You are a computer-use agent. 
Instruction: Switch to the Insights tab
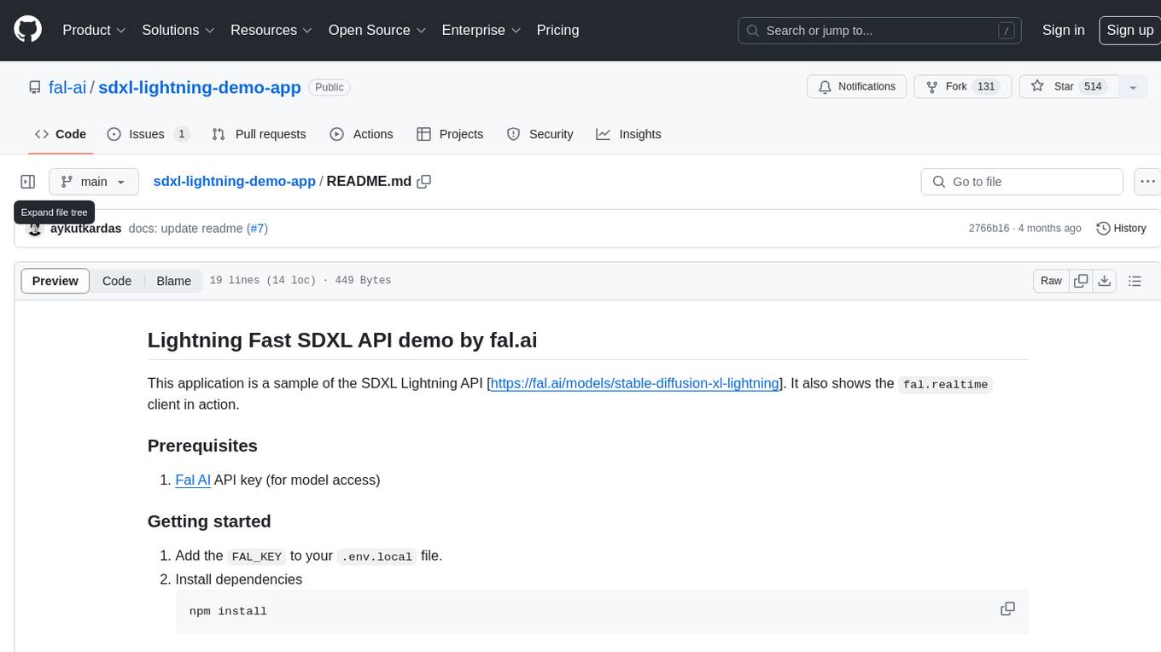628,134
